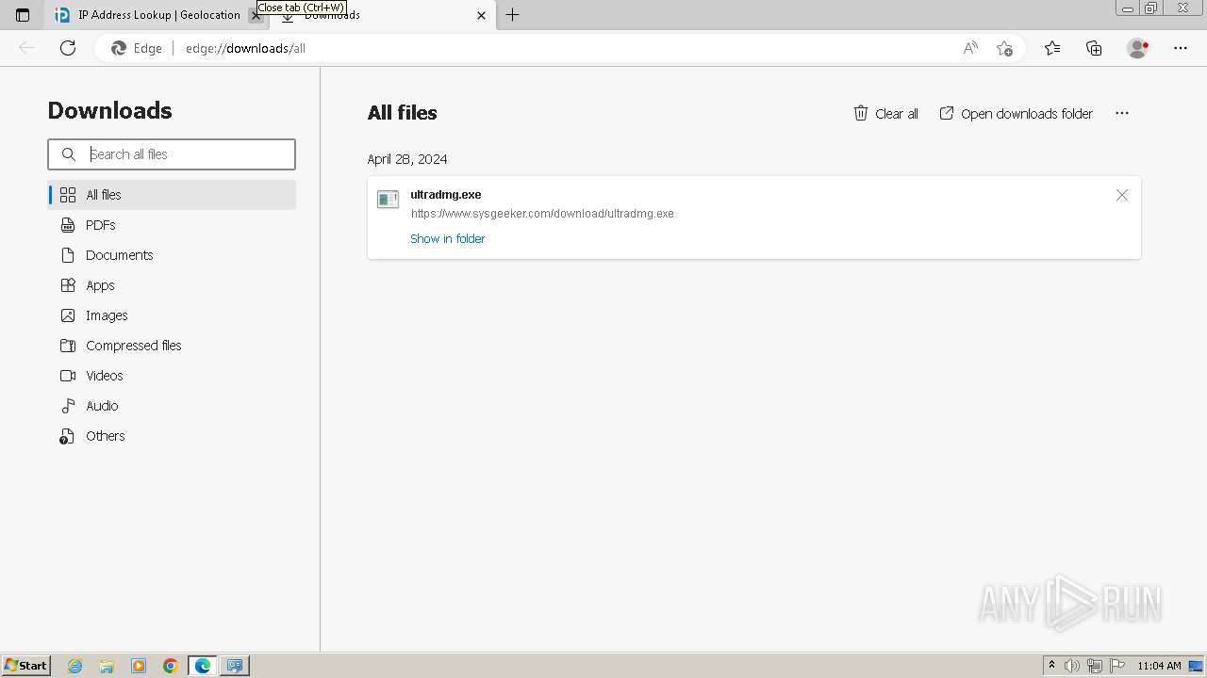Filter downloads by Apps

pos(172,285)
